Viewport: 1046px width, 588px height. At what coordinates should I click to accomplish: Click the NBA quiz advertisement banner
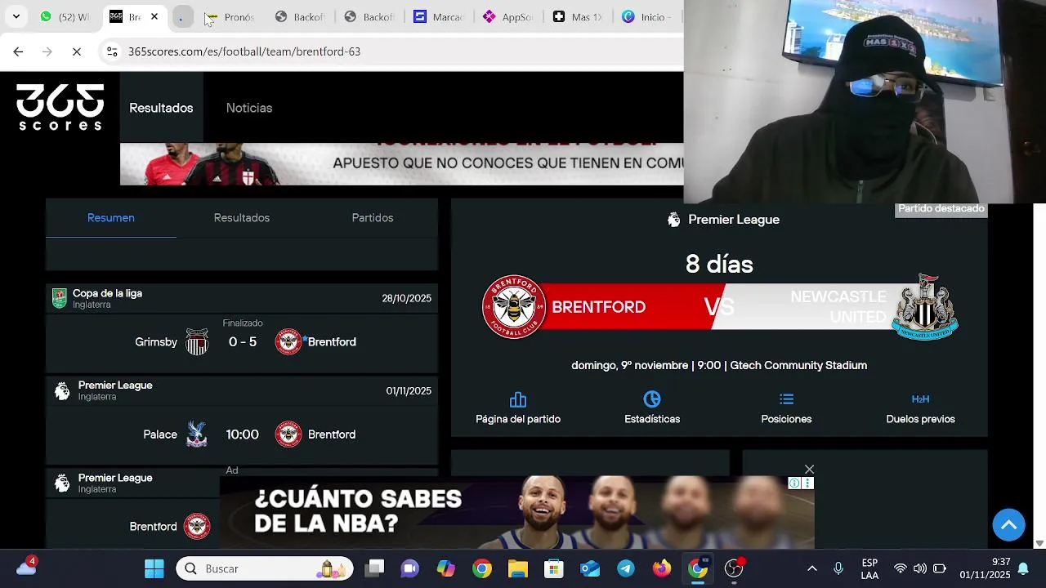516,512
